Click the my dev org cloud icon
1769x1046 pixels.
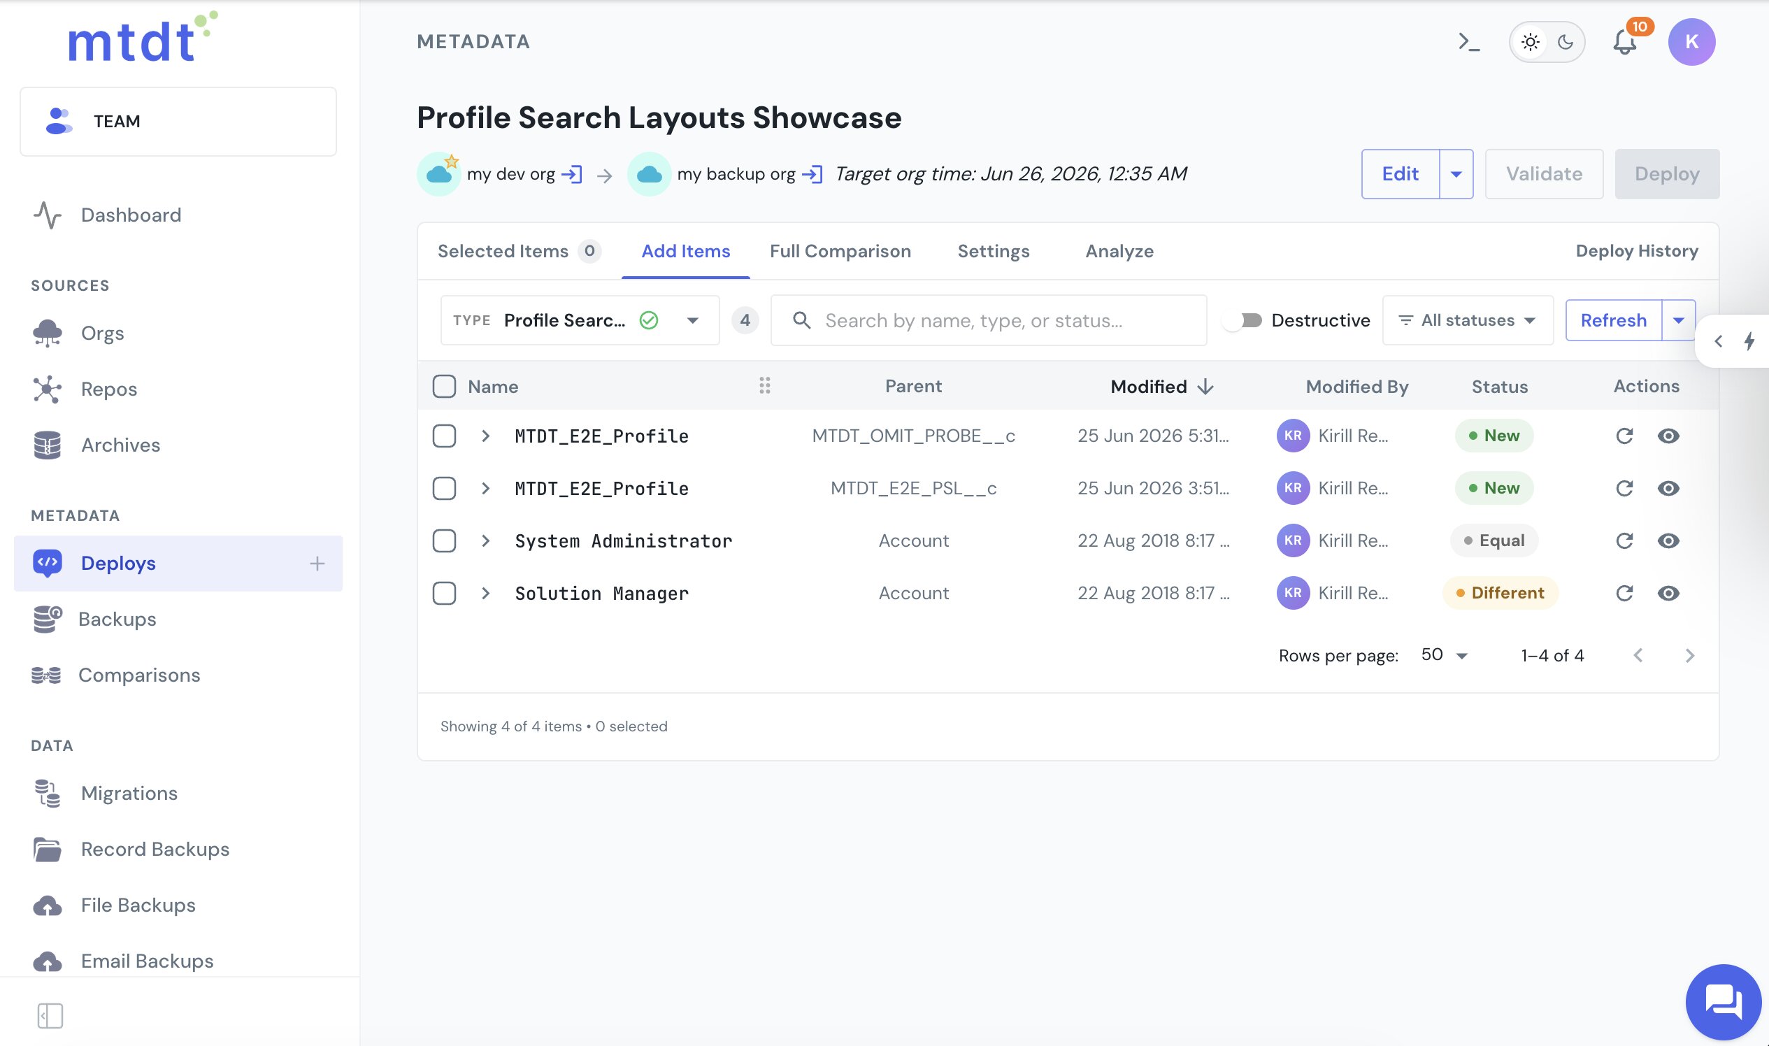click(x=439, y=174)
